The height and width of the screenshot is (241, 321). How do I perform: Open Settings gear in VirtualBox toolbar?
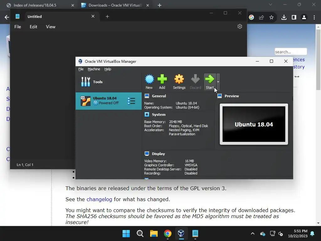(179, 82)
